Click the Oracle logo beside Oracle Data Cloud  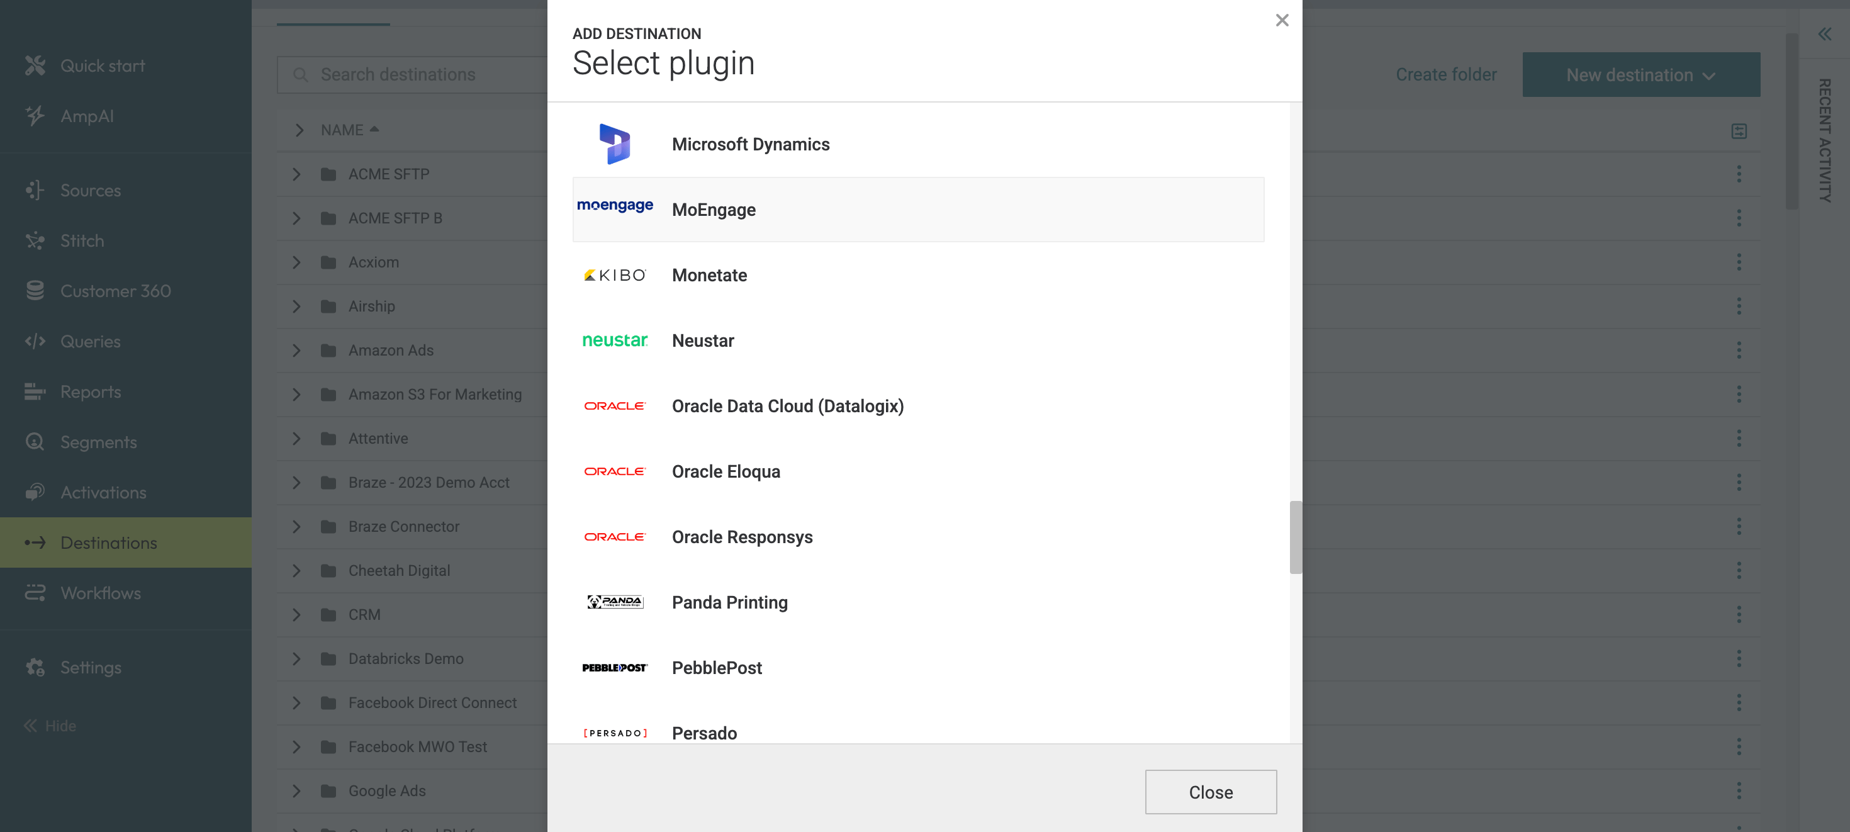[615, 406]
